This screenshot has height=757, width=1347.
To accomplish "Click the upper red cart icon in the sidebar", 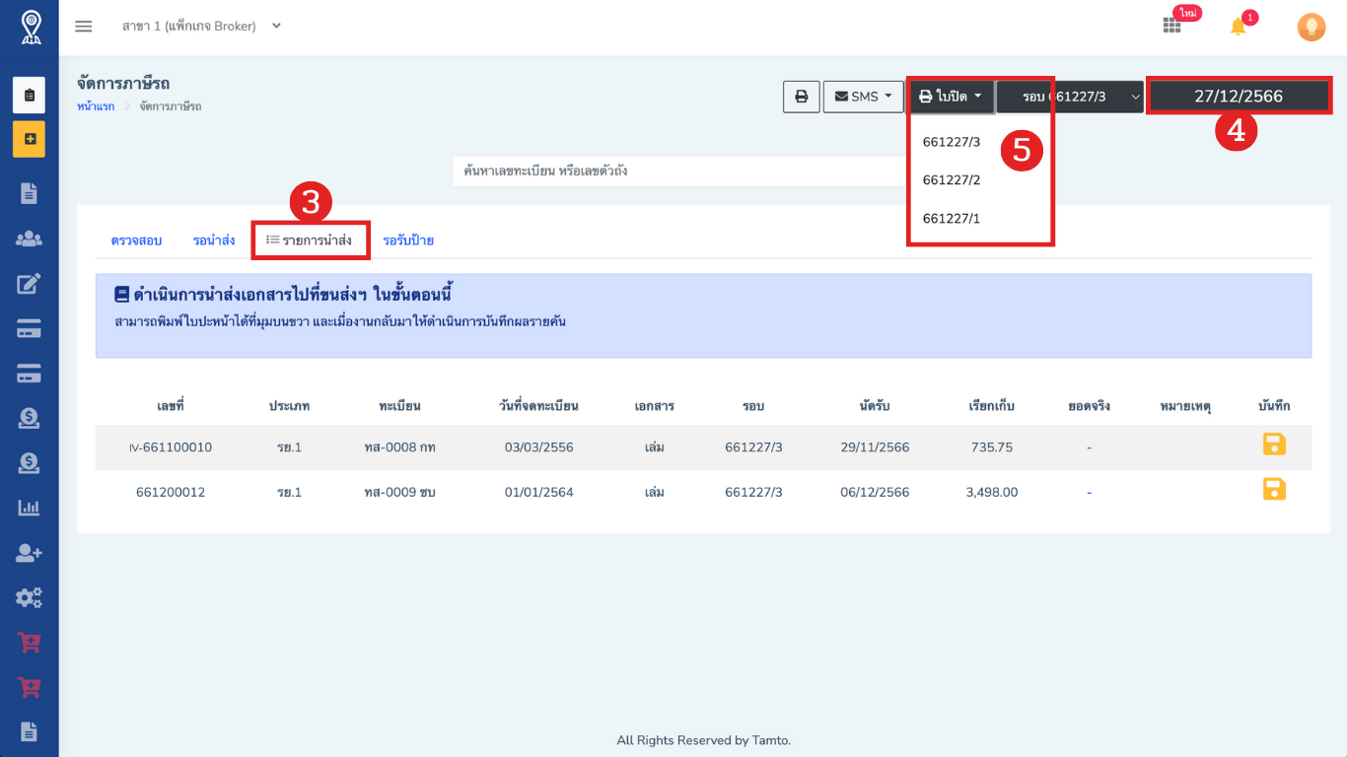I will 30,643.
